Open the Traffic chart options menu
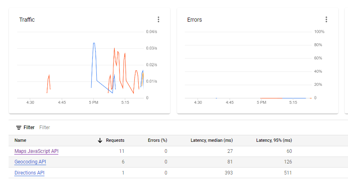The image size is (348, 179). coord(158,20)
